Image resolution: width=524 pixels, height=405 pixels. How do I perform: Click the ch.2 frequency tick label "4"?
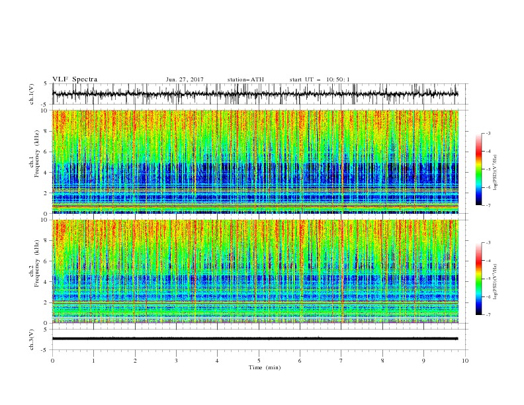[46, 282]
